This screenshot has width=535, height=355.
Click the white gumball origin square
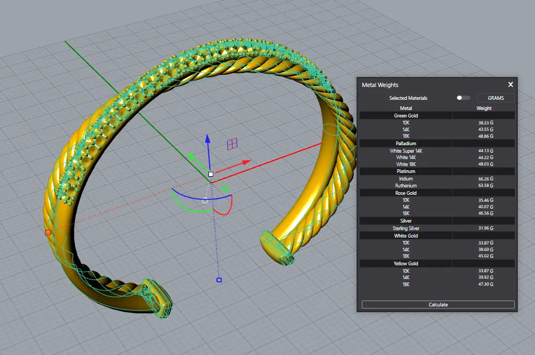[211, 175]
